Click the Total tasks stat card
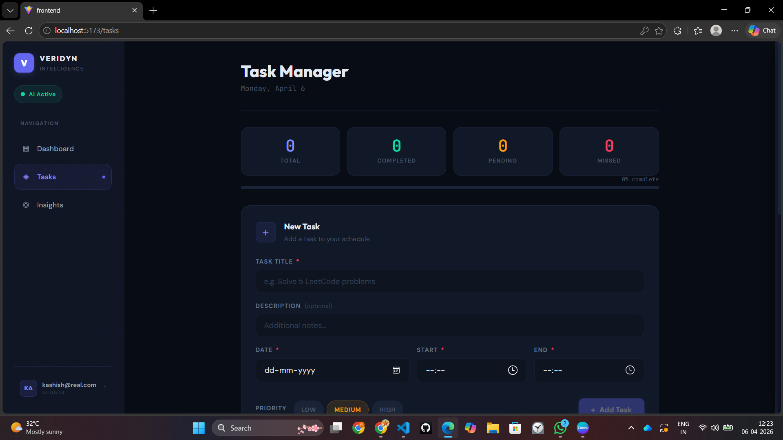783x440 pixels. pos(290,152)
